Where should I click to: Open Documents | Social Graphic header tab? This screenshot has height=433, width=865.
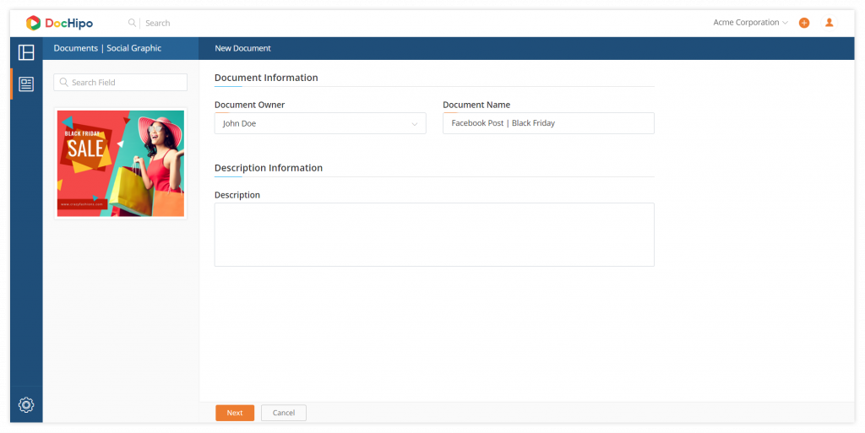(x=107, y=48)
